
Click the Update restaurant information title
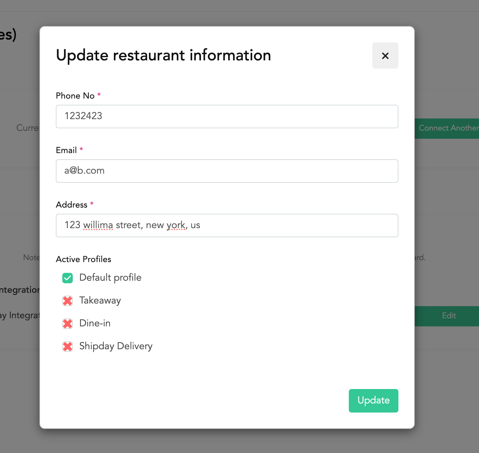pyautogui.click(x=163, y=55)
